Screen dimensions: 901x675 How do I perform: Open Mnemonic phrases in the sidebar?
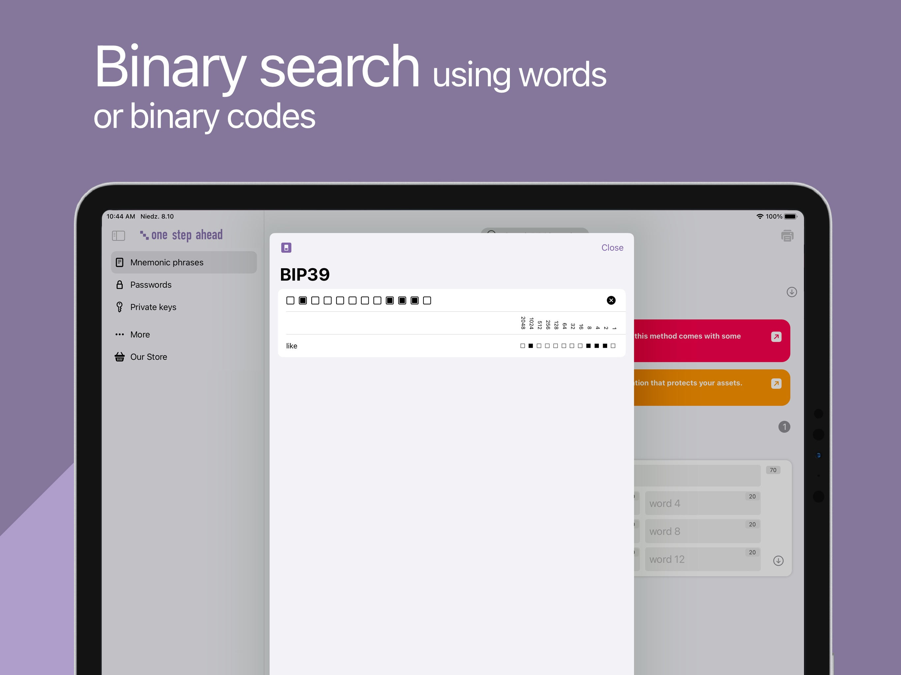184,262
